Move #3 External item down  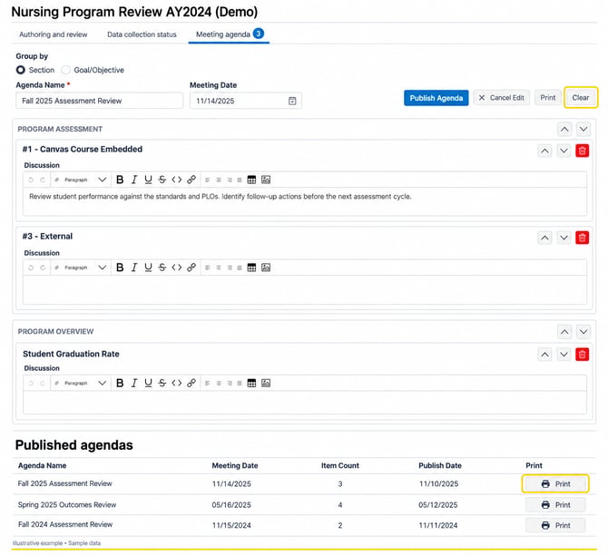[x=564, y=238]
